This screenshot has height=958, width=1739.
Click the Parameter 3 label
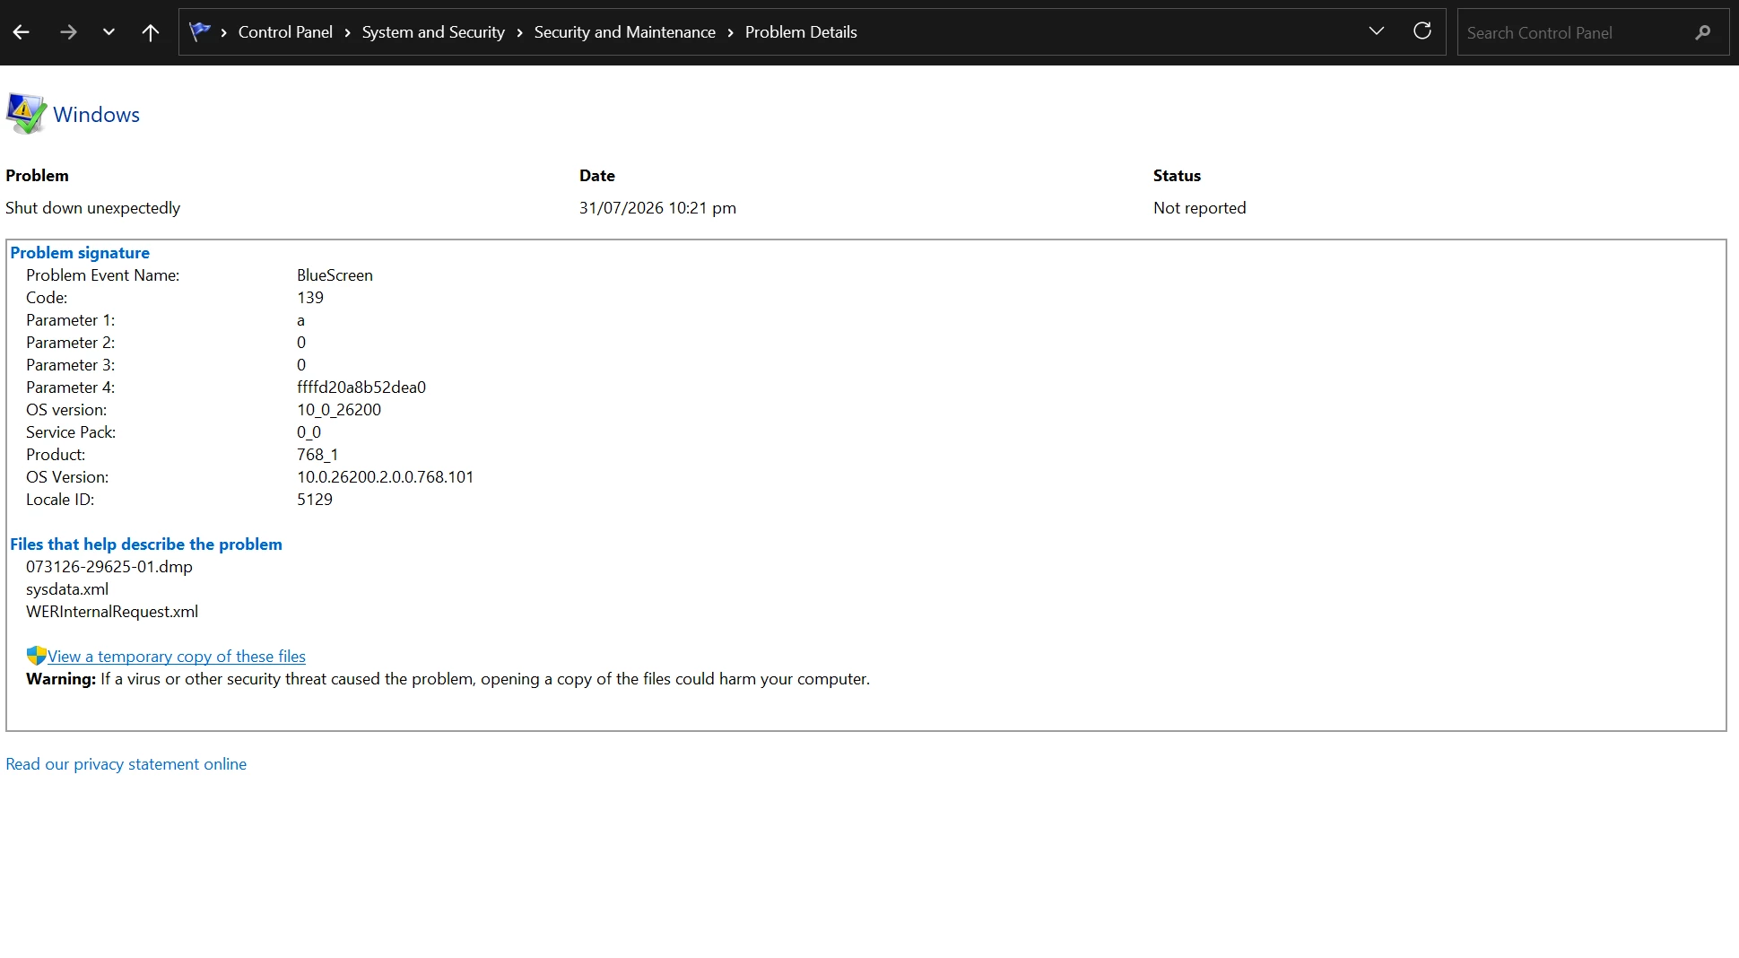tap(71, 365)
